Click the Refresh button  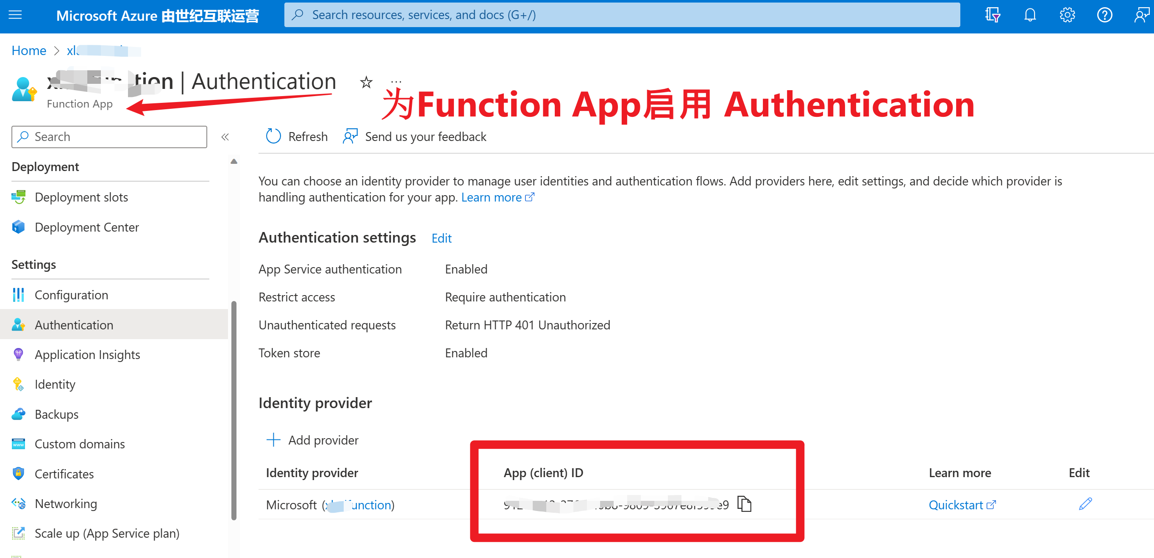point(297,136)
